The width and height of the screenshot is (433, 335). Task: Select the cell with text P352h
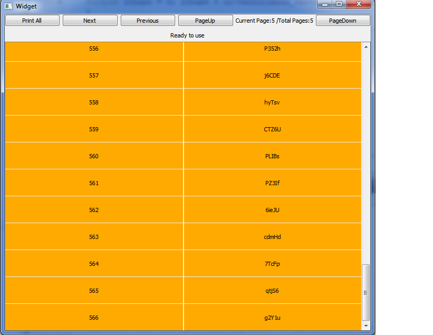click(x=272, y=49)
